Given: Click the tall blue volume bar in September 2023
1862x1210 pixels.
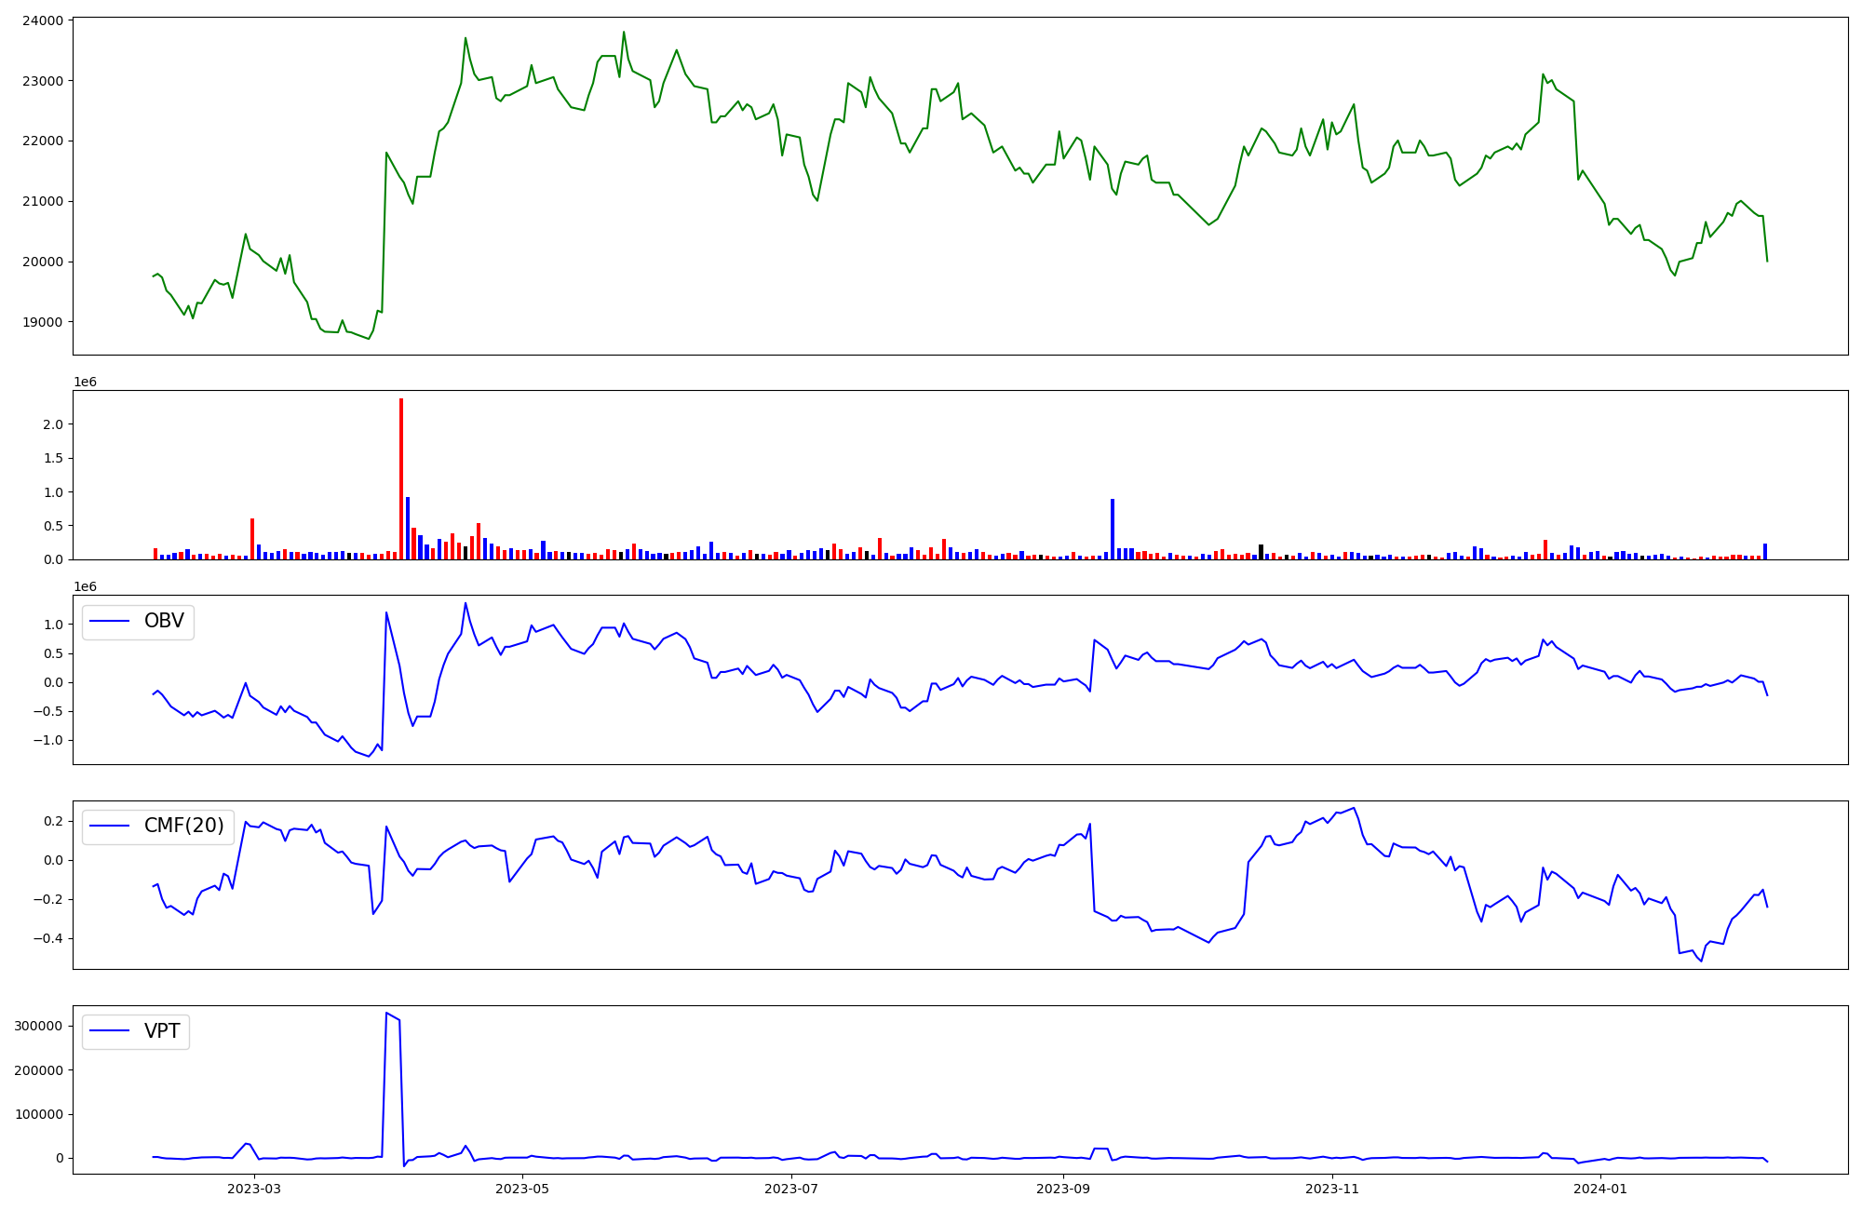Looking at the screenshot, I should click(1112, 529).
